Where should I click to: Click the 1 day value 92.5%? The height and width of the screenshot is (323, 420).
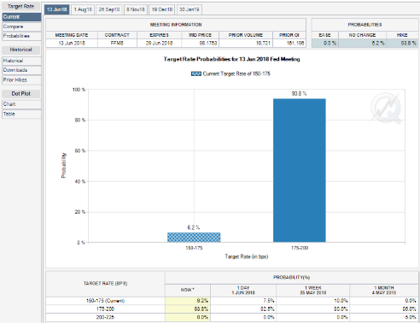(x=267, y=309)
